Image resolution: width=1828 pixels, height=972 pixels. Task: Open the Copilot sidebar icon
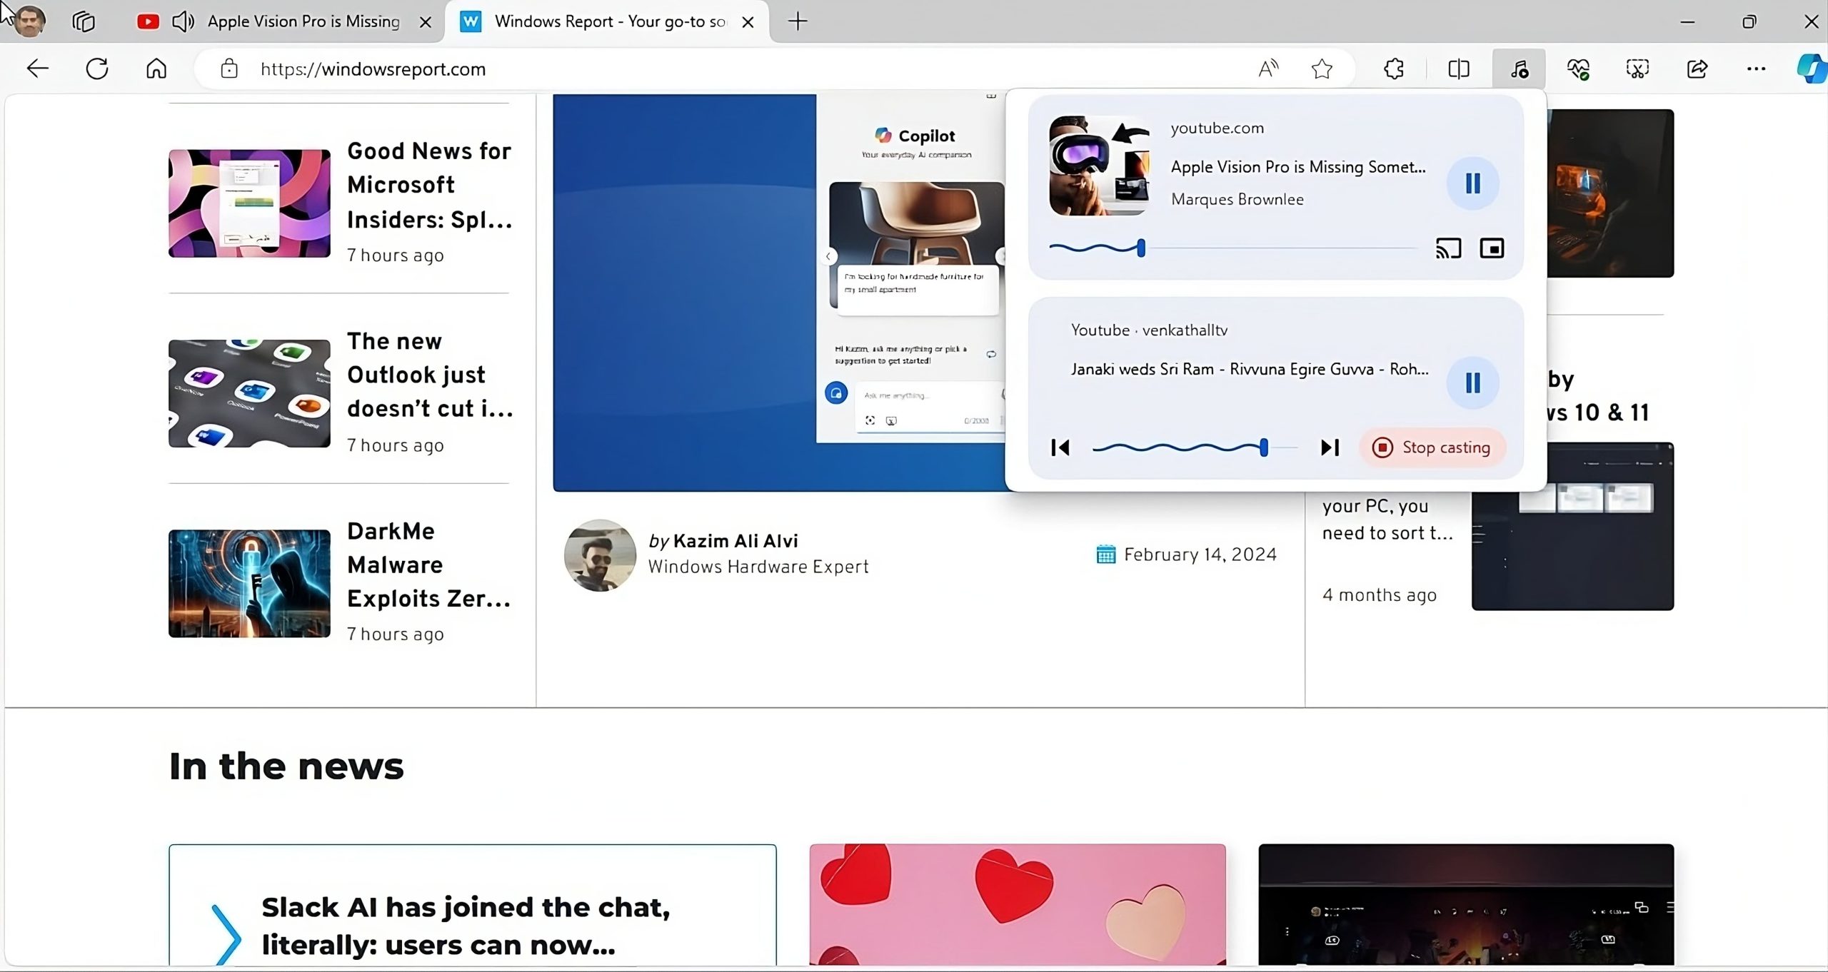[1812, 69]
